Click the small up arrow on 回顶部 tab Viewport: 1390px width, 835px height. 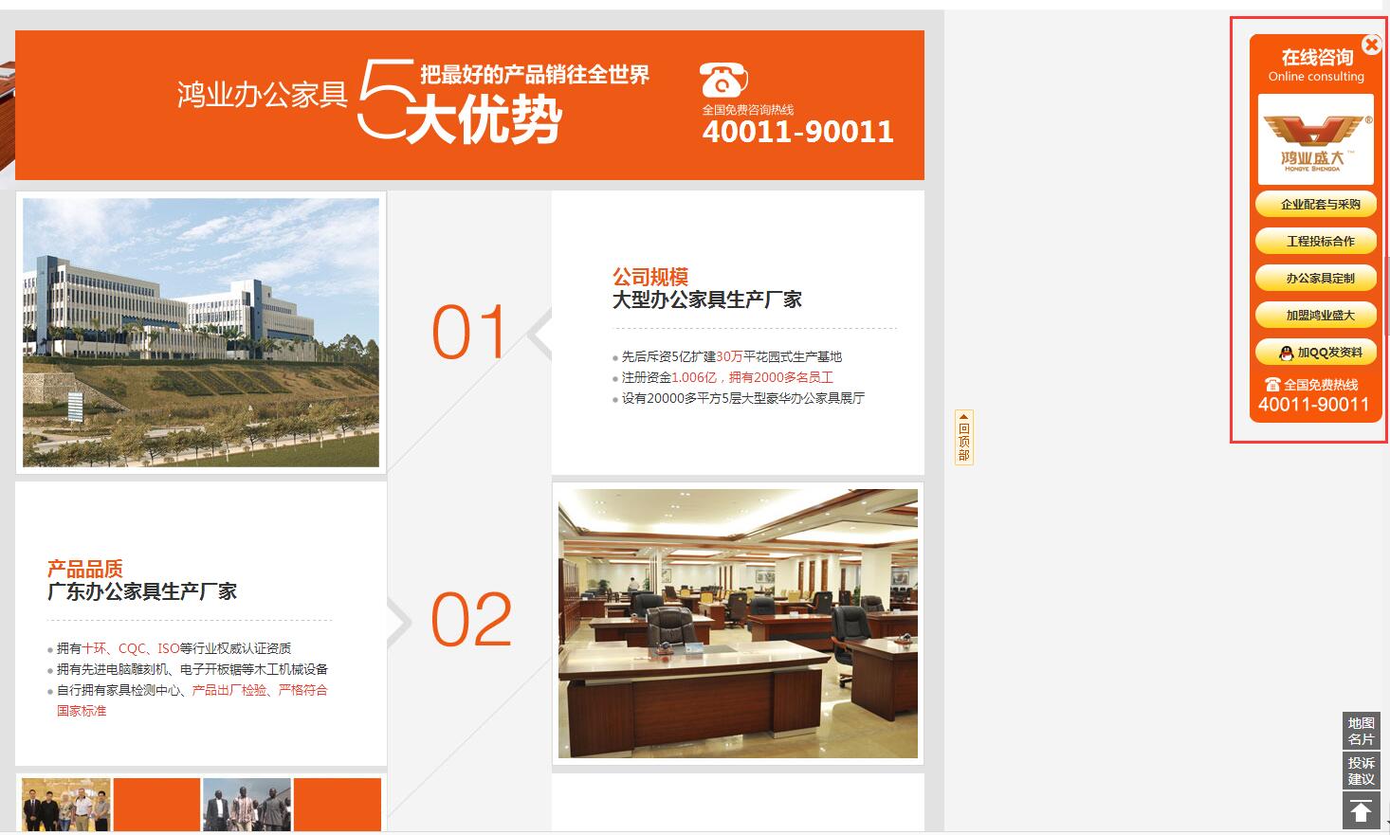[963, 418]
